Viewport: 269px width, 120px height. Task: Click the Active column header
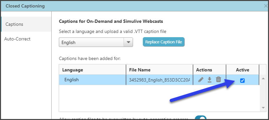pos(243,70)
